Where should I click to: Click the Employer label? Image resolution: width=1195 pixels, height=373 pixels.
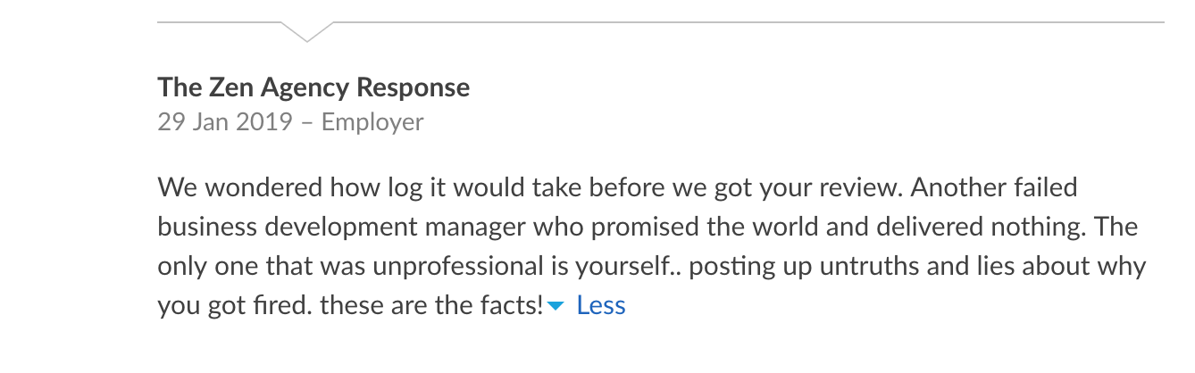(372, 122)
